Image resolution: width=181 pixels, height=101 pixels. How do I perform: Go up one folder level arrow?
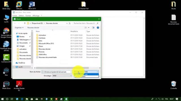25,23
